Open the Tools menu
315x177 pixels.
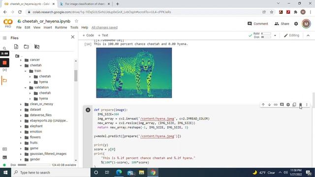(74, 28)
